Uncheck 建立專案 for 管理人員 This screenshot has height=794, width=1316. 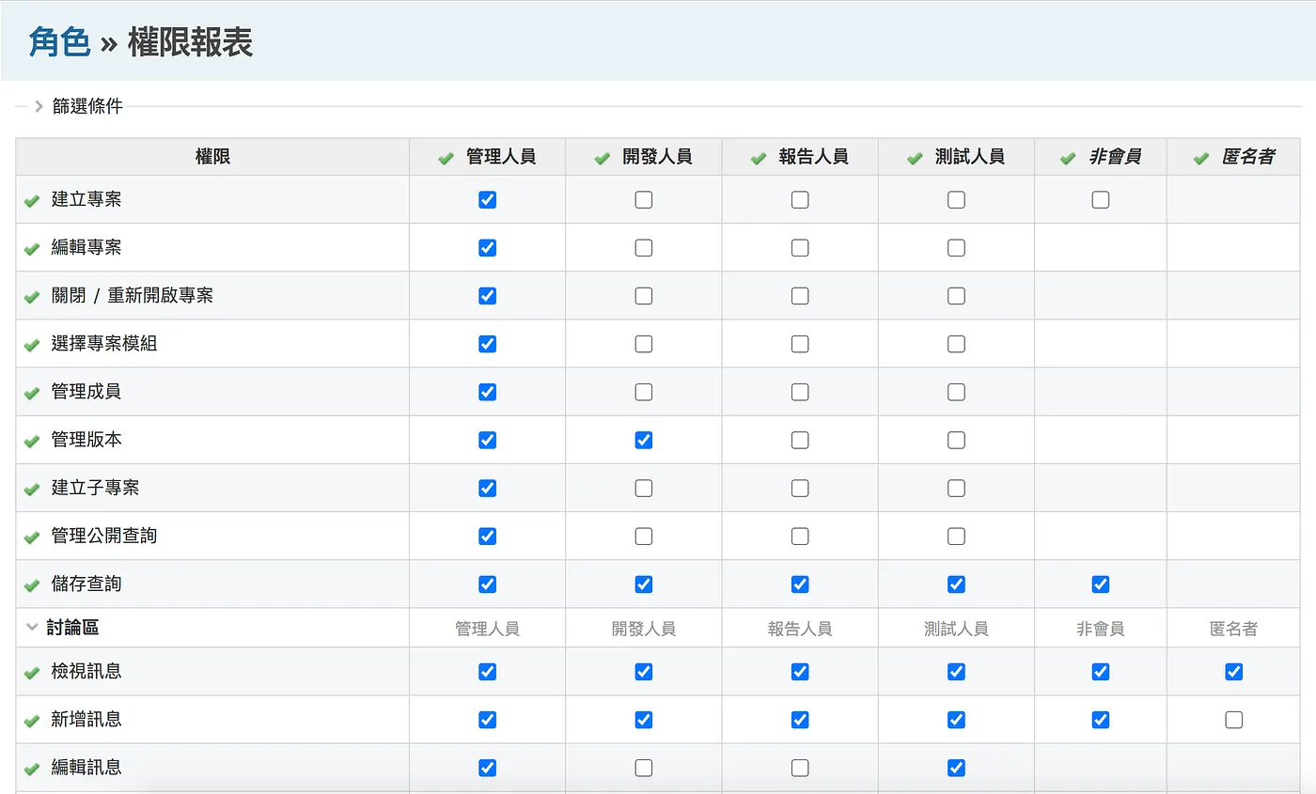tap(487, 199)
